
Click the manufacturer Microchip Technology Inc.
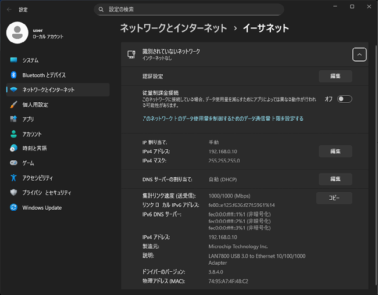pyautogui.click(x=238, y=246)
